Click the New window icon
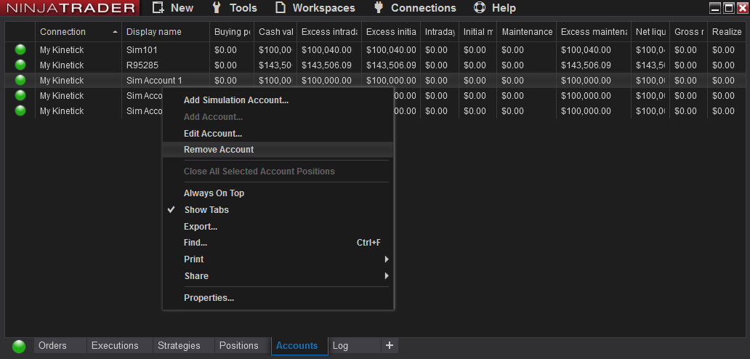 (x=158, y=8)
